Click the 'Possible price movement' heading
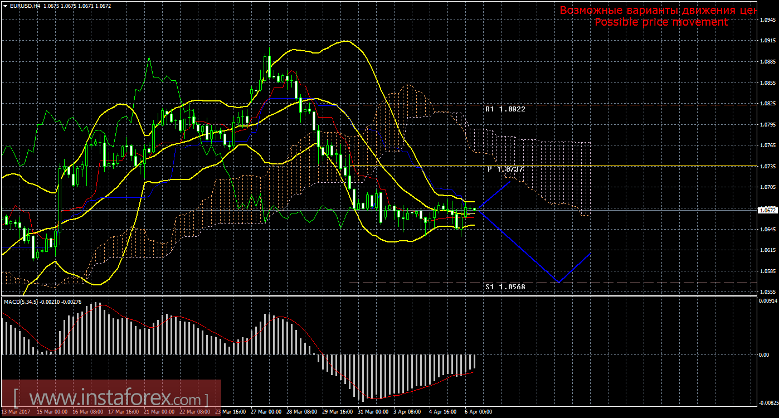This screenshot has width=779, height=418. [661, 22]
